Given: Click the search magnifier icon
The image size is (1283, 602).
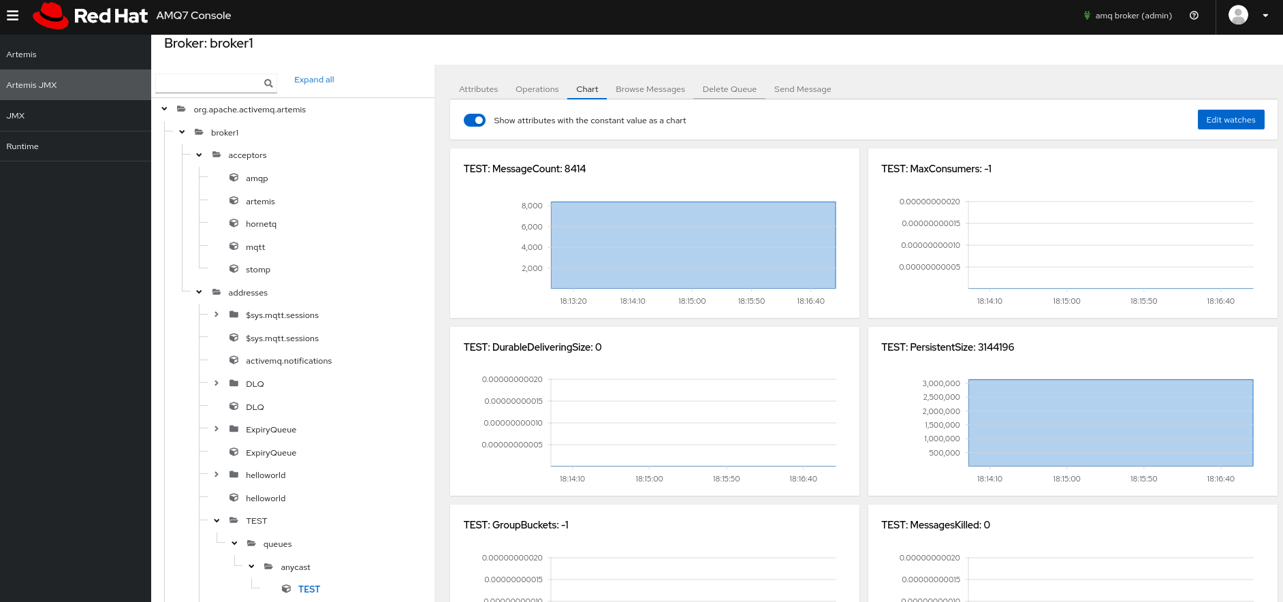Looking at the screenshot, I should point(268,83).
